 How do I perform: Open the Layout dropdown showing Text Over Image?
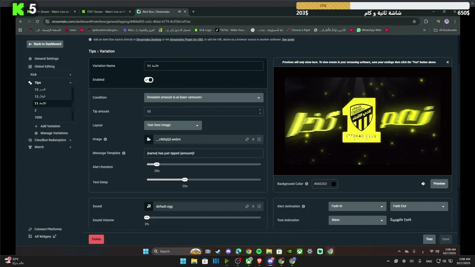coord(173,125)
